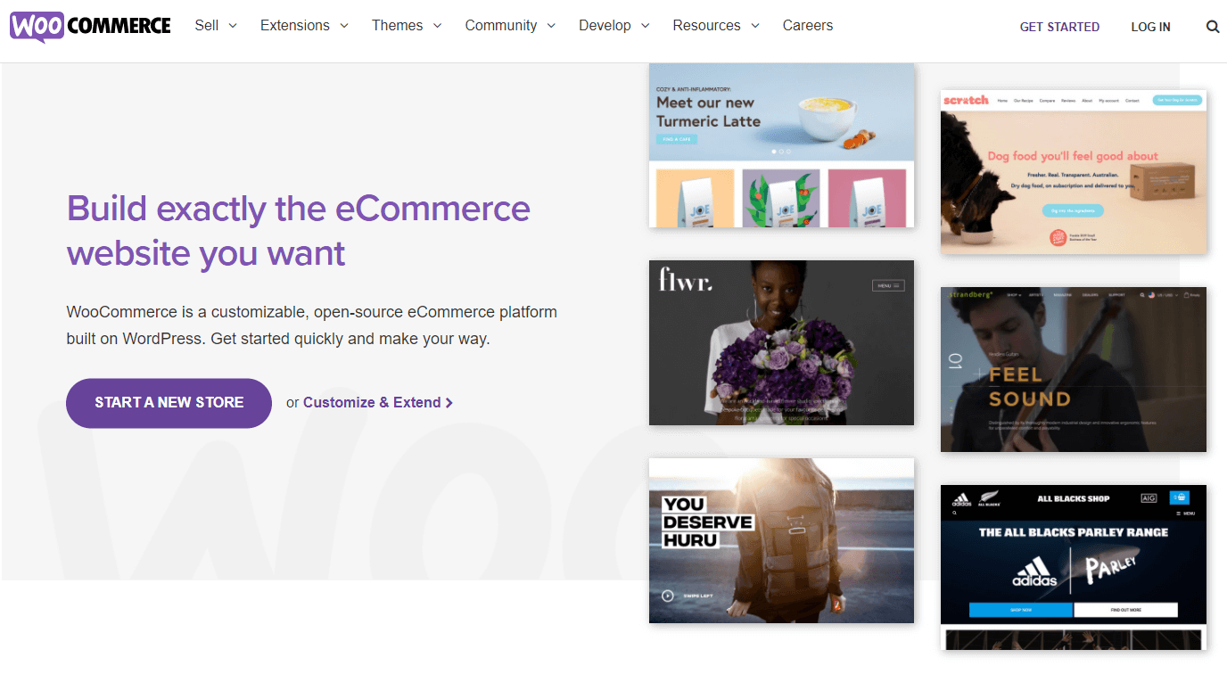This screenshot has height=674, width=1227.
Task: Click the WooCommerce logo
Action: click(x=90, y=26)
